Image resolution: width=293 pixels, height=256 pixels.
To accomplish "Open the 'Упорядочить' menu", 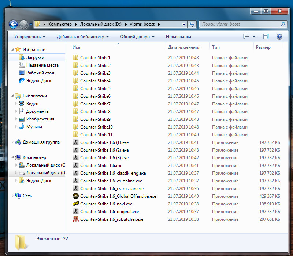I will pyautogui.click(x=30, y=37).
